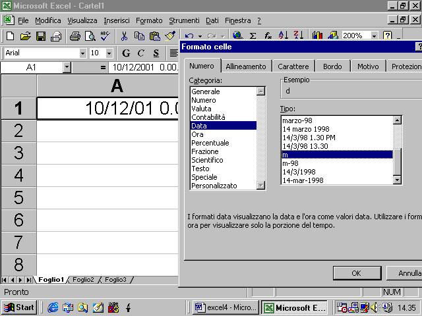
Task: Open the Finestra menu
Action: coord(237,20)
